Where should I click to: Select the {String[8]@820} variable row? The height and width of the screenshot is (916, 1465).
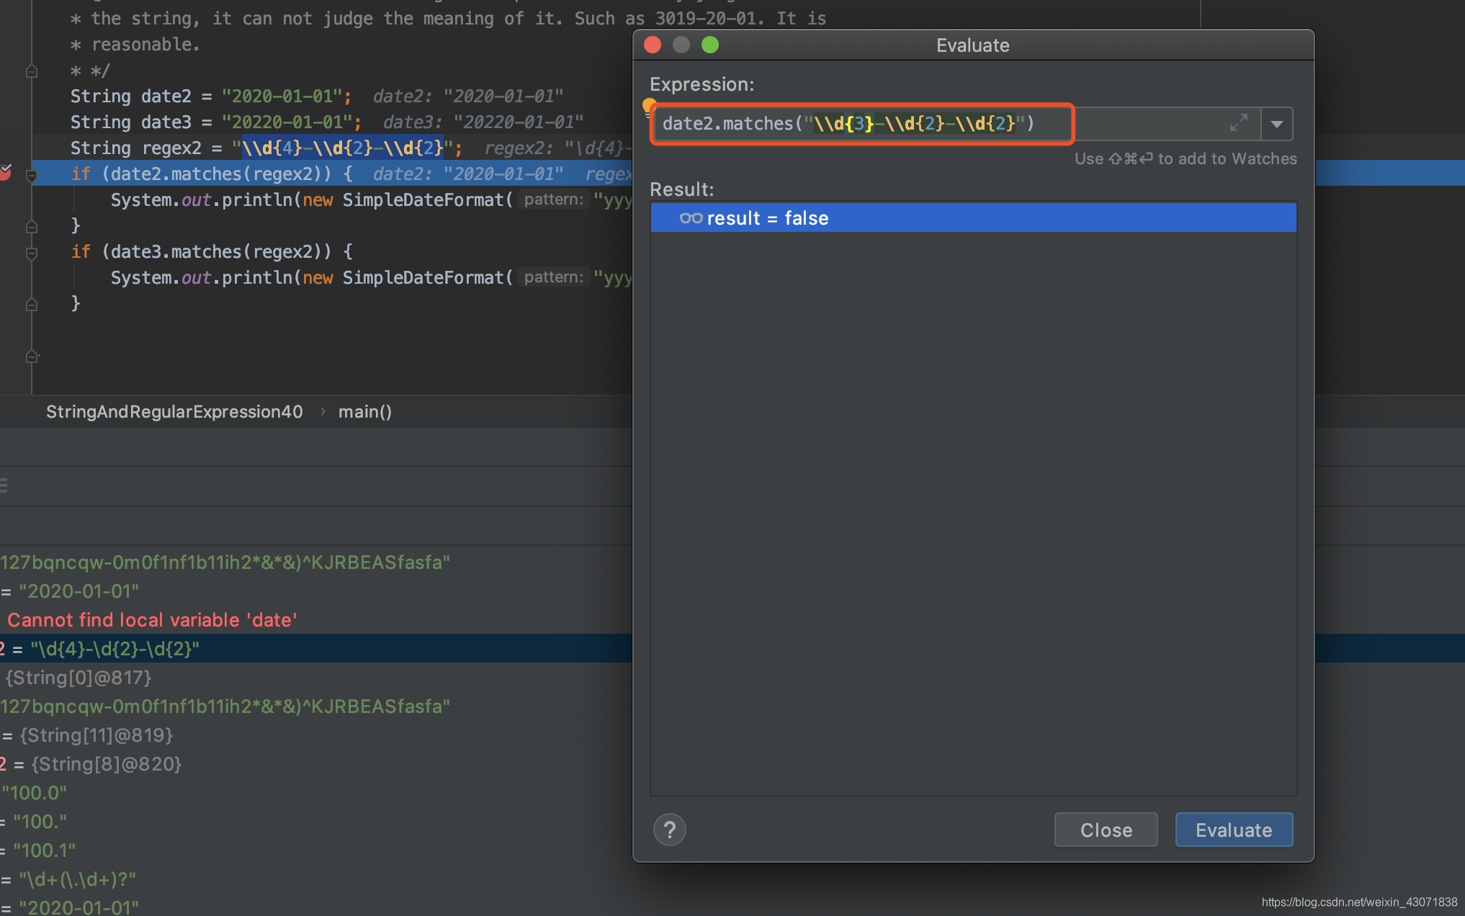pos(316,763)
